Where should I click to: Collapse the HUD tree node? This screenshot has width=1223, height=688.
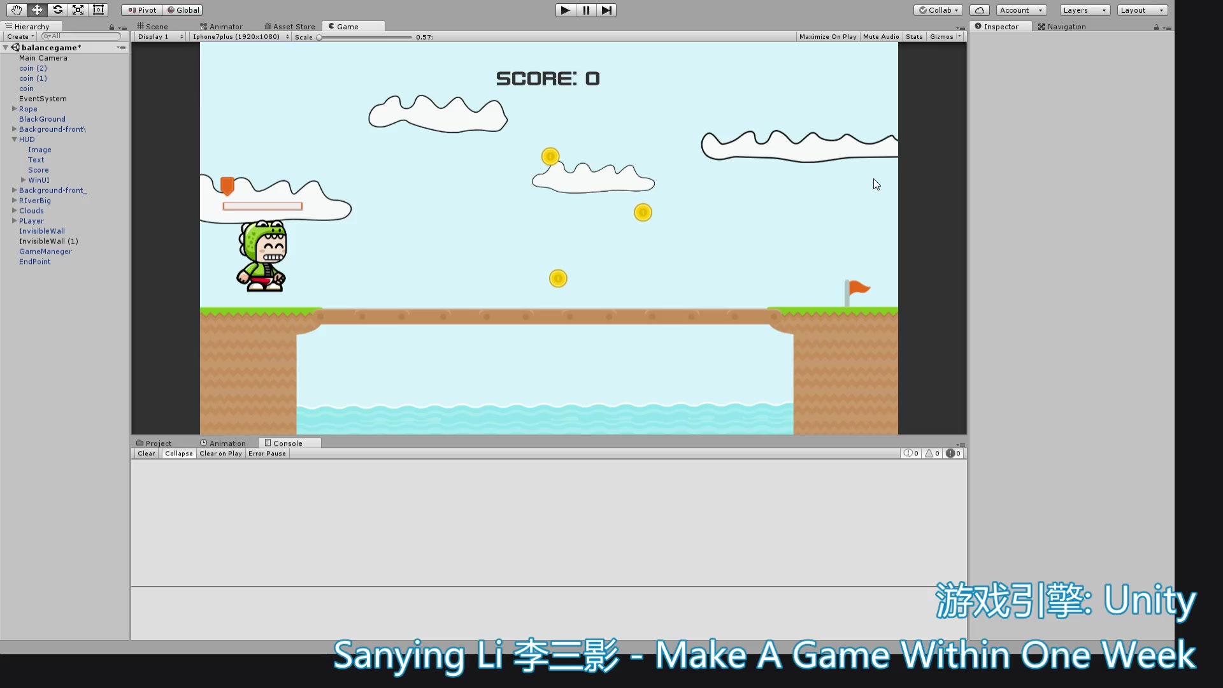14,140
